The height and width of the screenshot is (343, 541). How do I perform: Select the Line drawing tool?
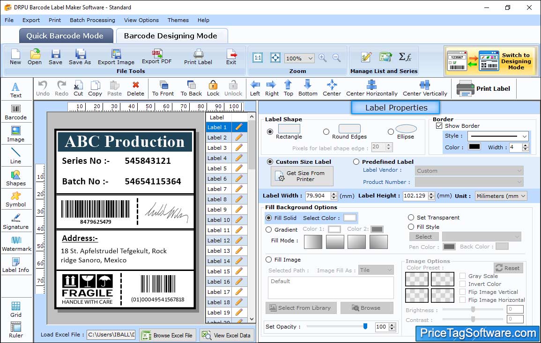click(x=16, y=156)
